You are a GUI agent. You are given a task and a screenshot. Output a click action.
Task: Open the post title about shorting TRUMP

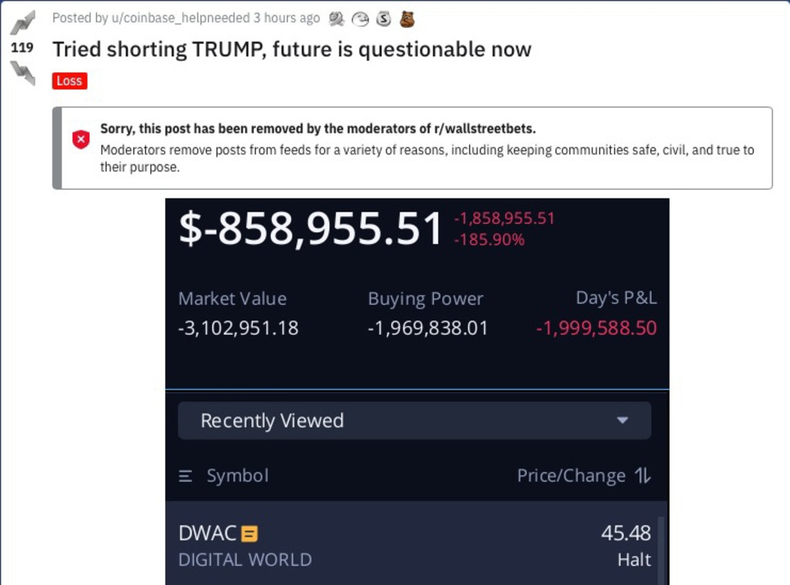pos(292,50)
